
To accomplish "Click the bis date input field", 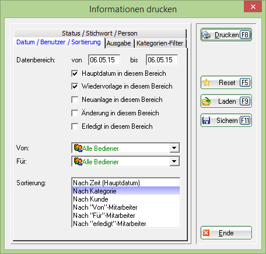I will (162, 60).
